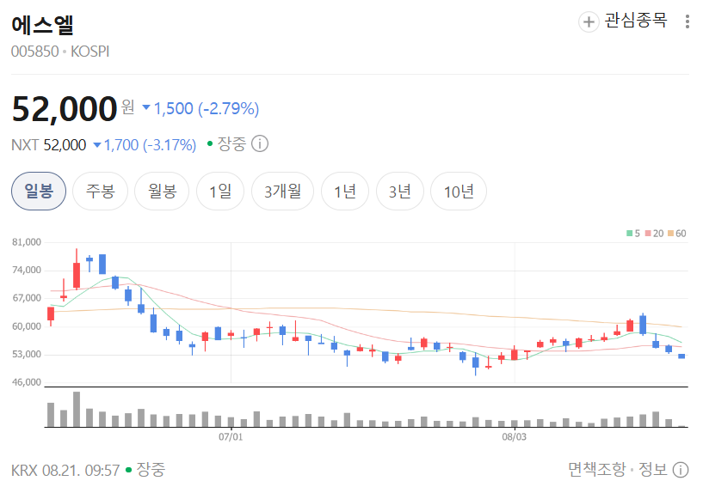Click the orange 60-day moving average legend
This screenshot has width=703, height=487.
coord(677,234)
